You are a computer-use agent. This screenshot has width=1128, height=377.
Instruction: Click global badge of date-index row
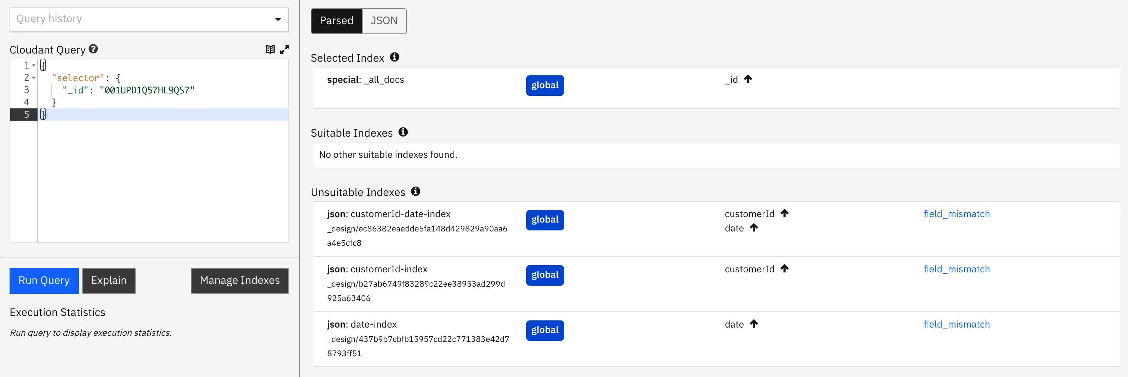click(545, 330)
